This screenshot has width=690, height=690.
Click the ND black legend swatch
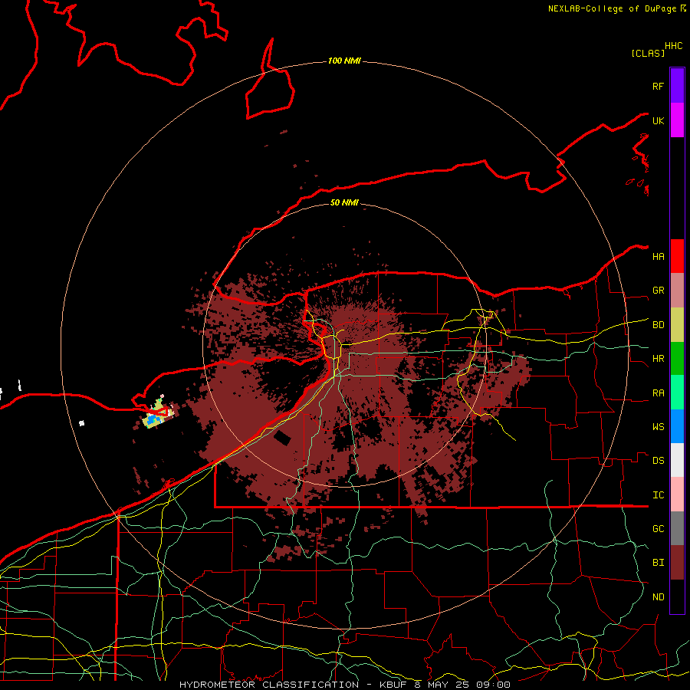tap(677, 596)
